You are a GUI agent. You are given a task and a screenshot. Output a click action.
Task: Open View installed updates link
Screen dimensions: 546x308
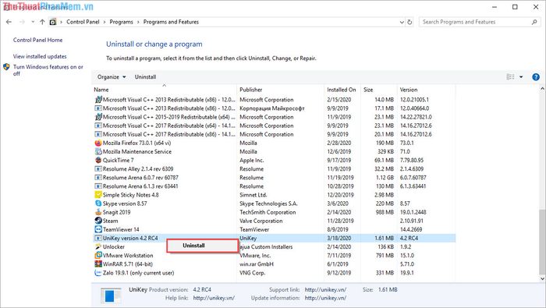[40, 56]
